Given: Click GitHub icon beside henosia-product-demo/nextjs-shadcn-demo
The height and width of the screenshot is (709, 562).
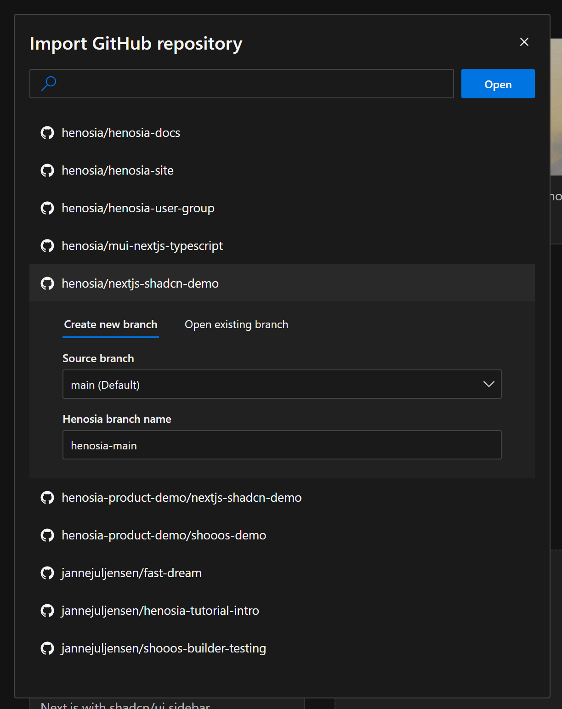Looking at the screenshot, I should 47,498.
